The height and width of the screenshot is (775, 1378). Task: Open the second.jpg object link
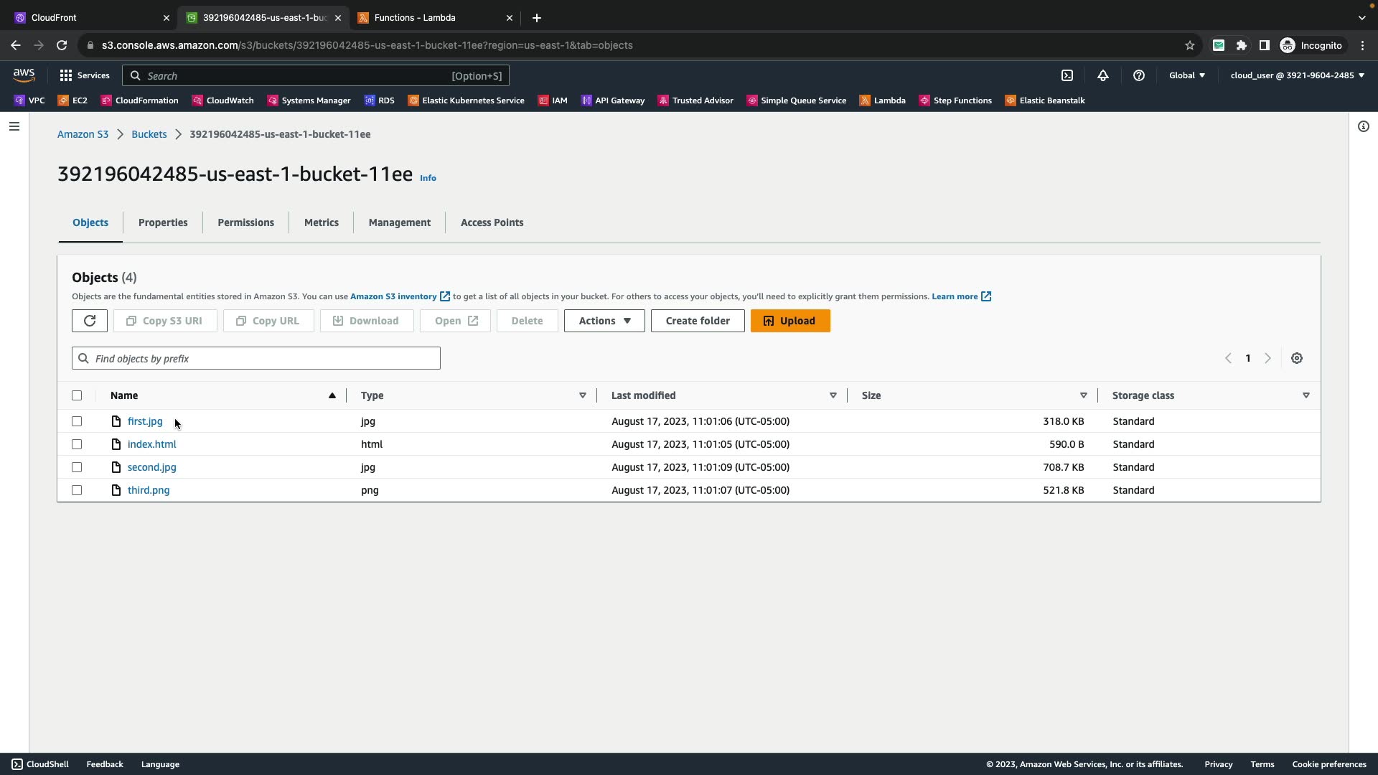tap(151, 467)
